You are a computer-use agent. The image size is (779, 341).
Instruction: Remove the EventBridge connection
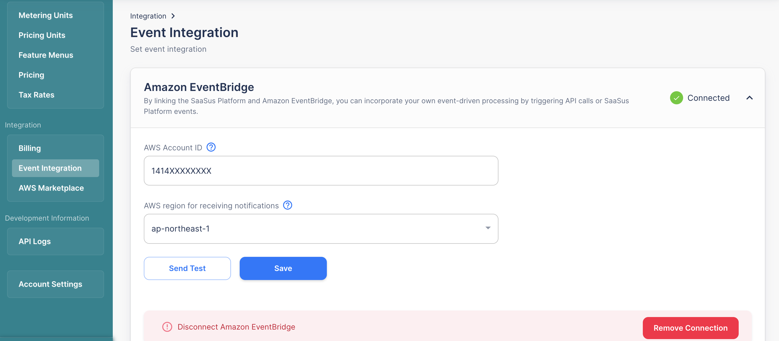[x=690, y=328]
